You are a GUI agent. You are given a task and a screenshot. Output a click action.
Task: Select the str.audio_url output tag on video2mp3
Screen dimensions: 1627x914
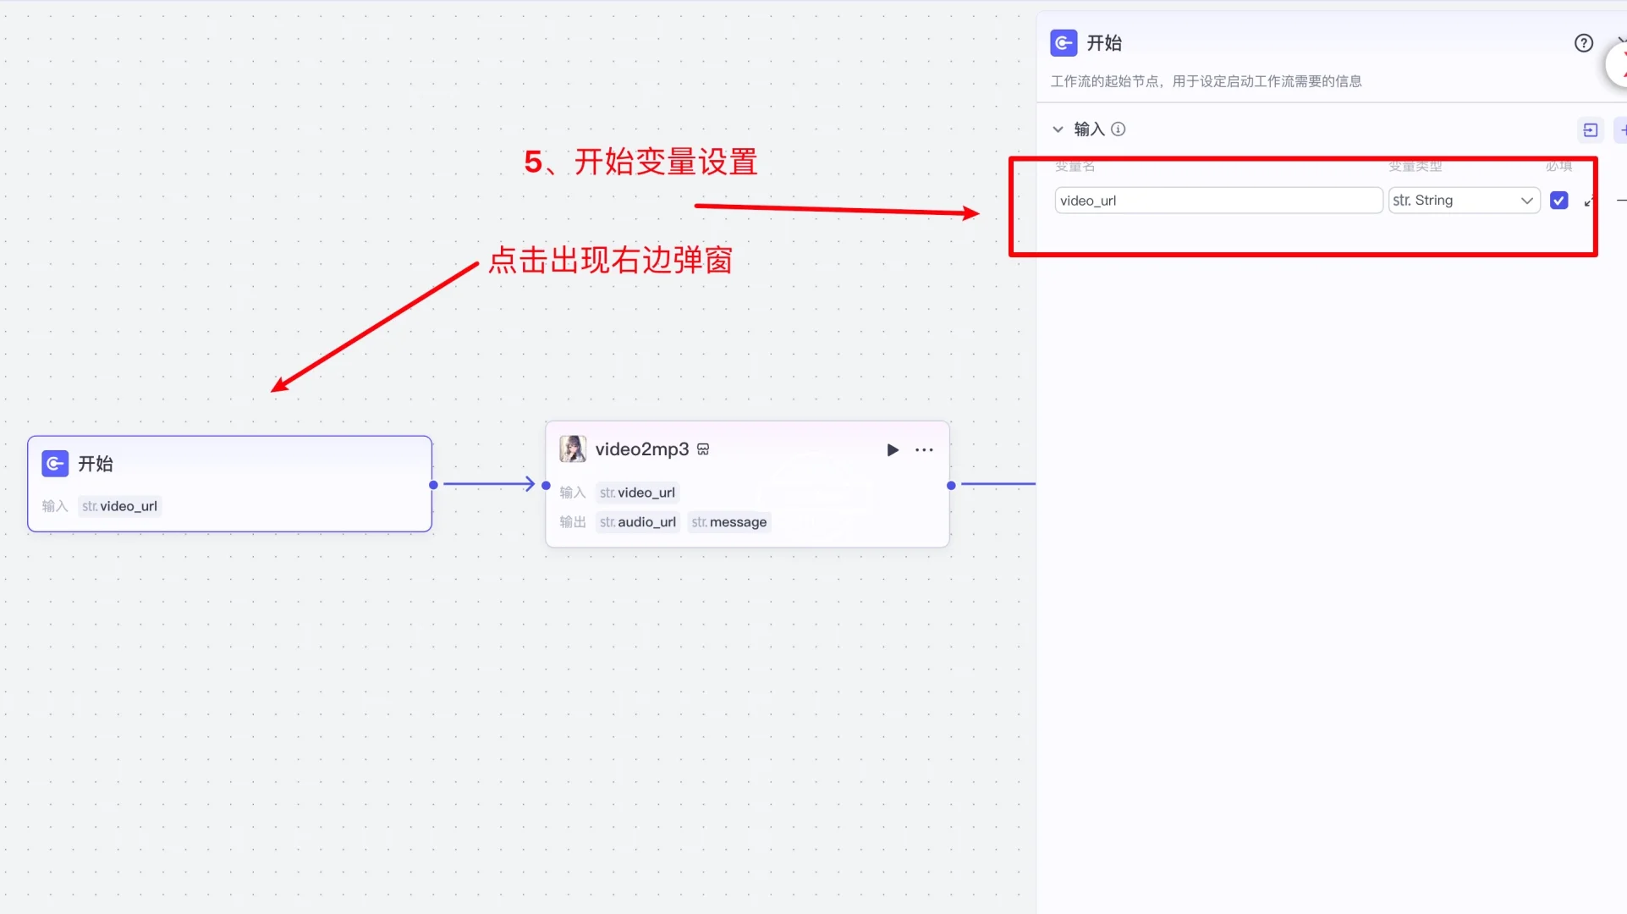[x=638, y=522]
